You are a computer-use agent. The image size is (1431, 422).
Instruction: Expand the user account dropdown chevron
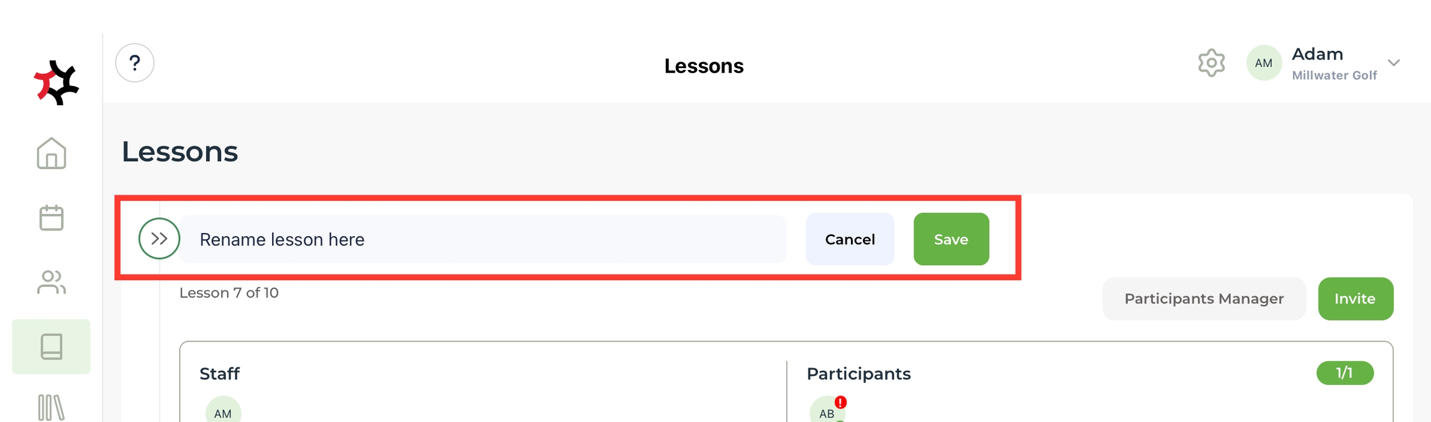pos(1394,63)
